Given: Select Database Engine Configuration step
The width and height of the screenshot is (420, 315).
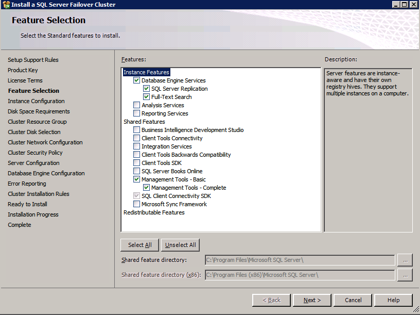Looking at the screenshot, I should pos(46,173).
